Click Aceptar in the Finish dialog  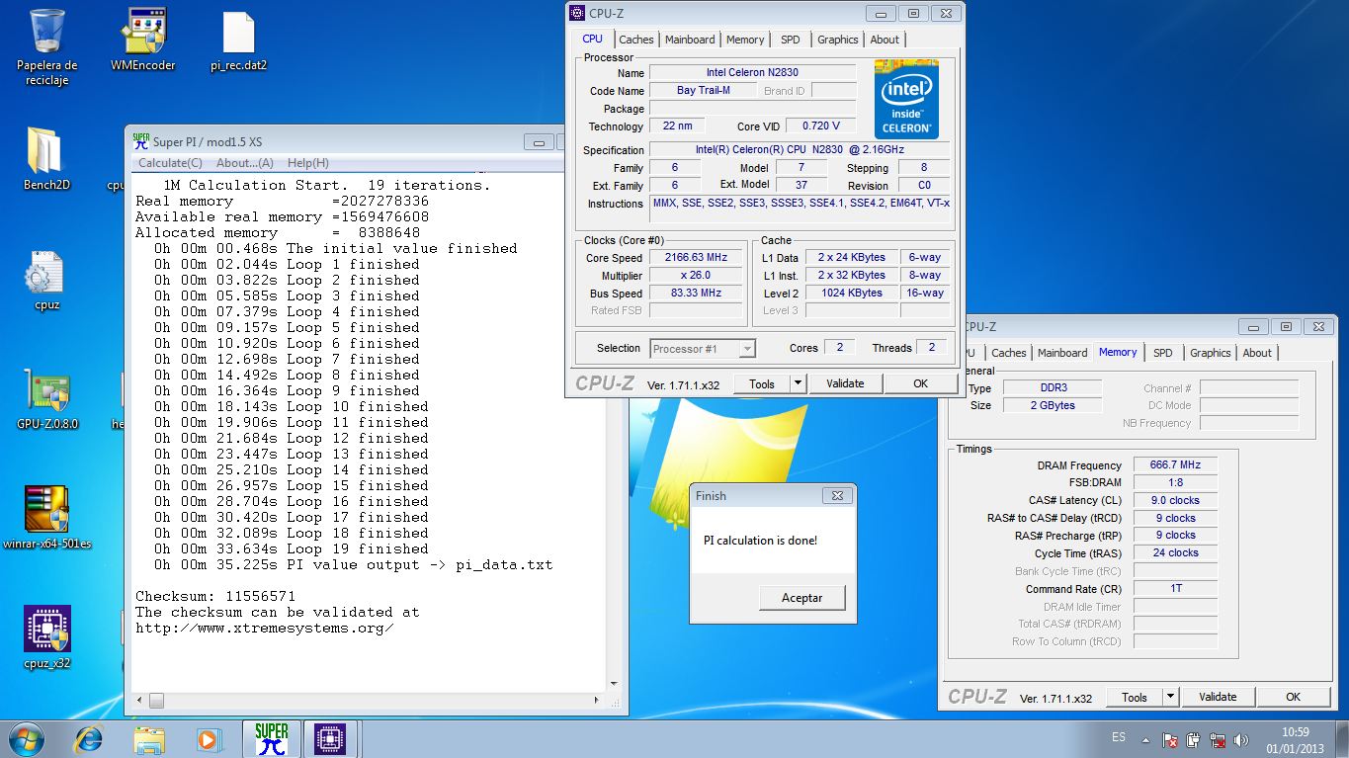pyautogui.click(x=801, y=598)
